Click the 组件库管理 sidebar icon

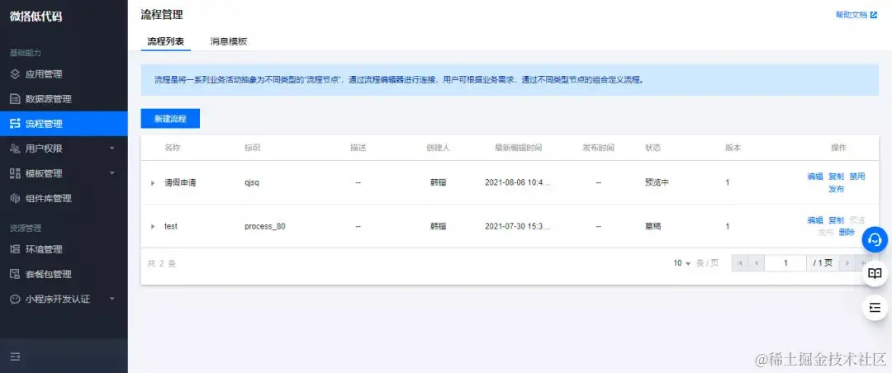(x=16, y=198)
